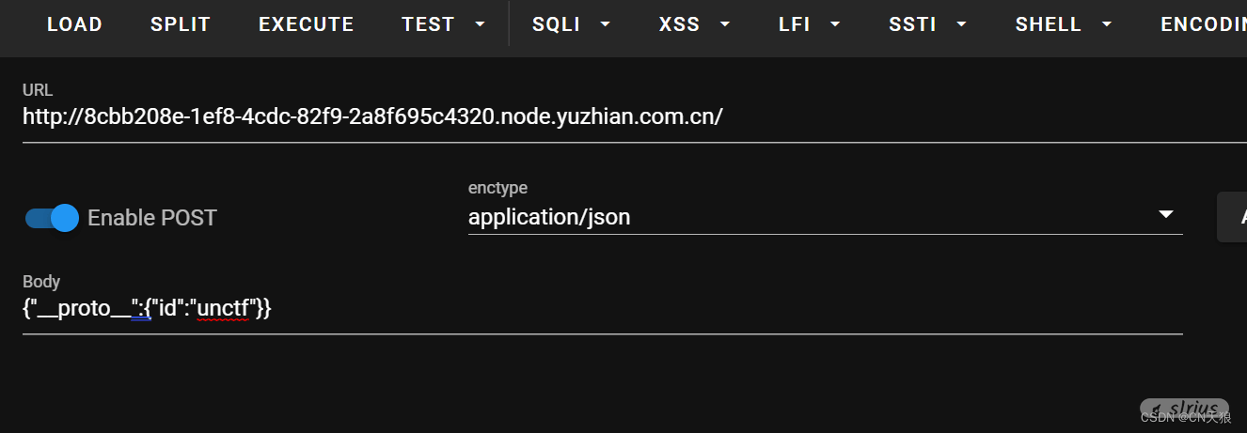Click the LOAD button
Screen dimensions: 1247x433
coord(74,24)
